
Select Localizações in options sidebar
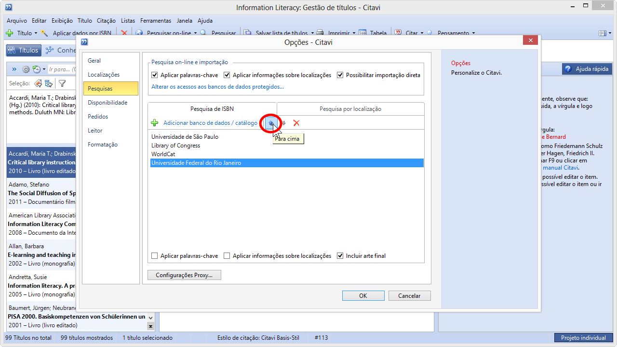(x=111, y=75)
